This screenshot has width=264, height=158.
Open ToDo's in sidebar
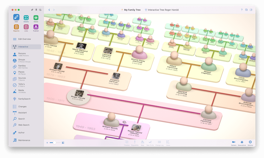pyautogui.click(x=26, y=85)
